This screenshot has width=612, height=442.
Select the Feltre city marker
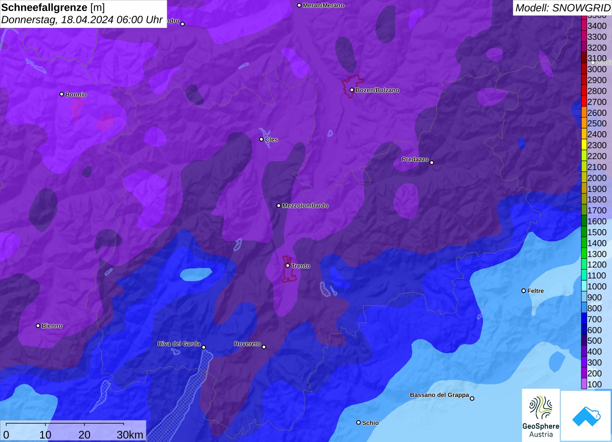[524, 291]
